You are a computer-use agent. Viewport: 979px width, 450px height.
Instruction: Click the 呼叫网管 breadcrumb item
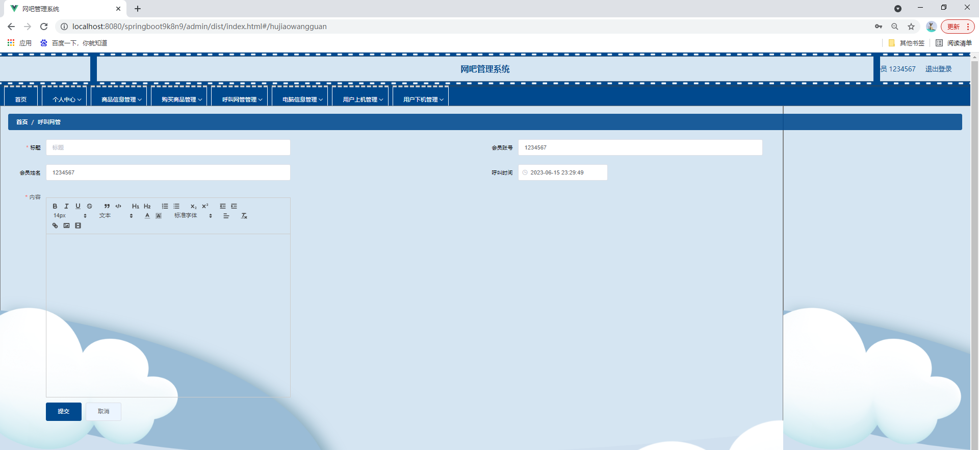pyautogui.click(x=49, y=122)
